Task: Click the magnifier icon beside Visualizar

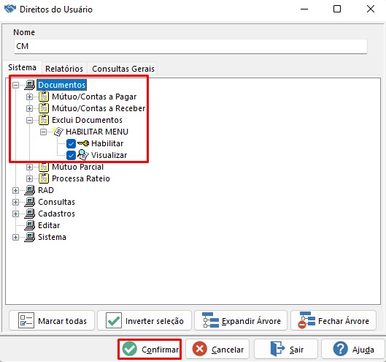Action: pyautogui.click(x=83, y=155)
